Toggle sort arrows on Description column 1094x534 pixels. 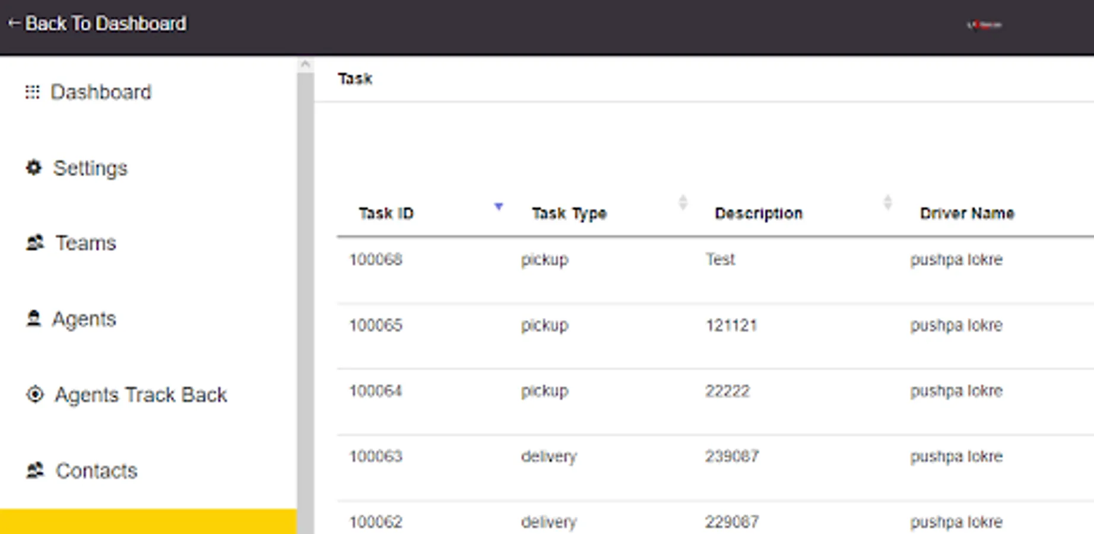point(887,203)
